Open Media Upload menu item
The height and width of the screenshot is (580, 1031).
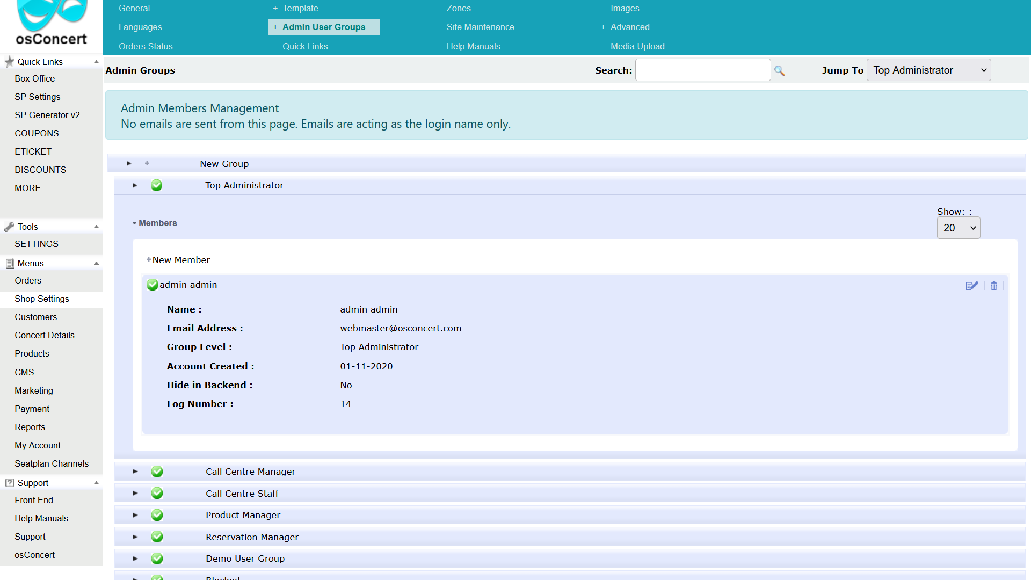tap(637, 46)
